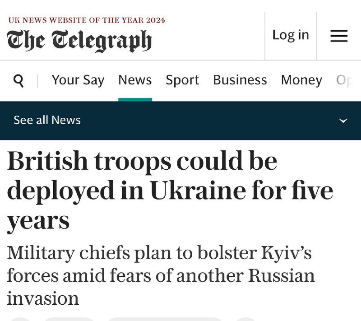Screen dimensions: 361x321
Task: Expand the dark navy News submenu bar
Action: click(180, 121)
